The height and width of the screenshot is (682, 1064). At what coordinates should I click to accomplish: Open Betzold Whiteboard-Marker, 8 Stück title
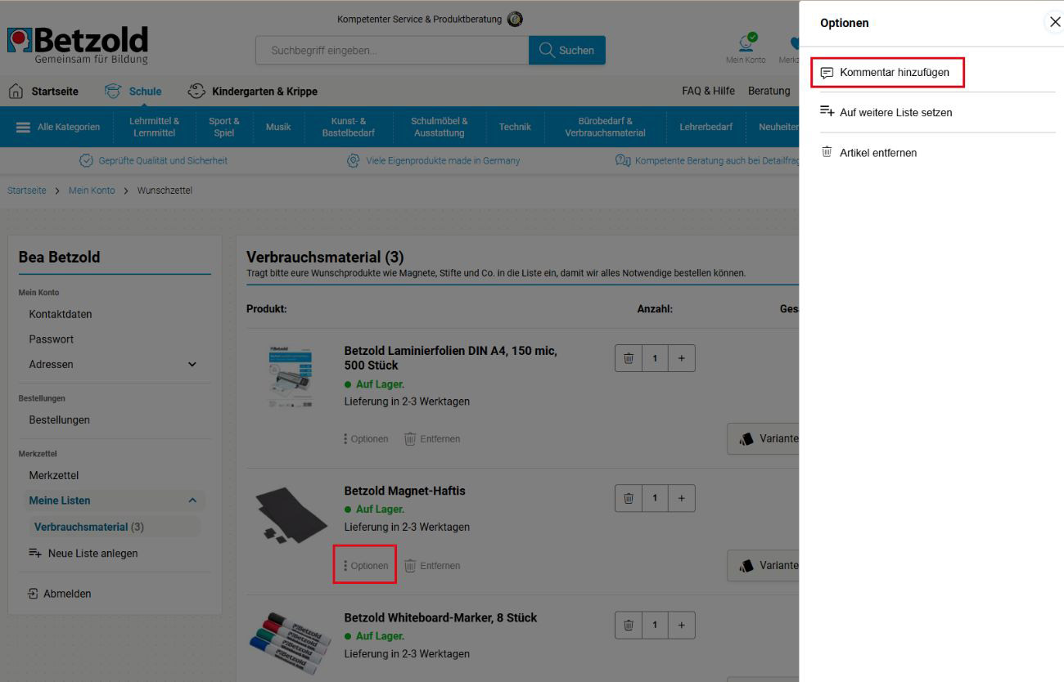click(440, 617)
